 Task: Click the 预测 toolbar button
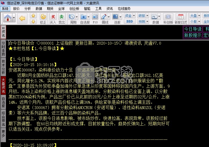[142, 21]
